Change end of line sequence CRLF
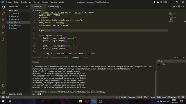The height and width of the screenshot is (104, 186). coord(146,97)
